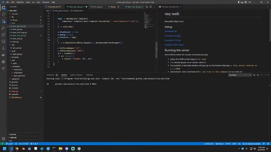Open the remote window indicator
This screenshot has width=271, height=152.
[x=2, y=144]
